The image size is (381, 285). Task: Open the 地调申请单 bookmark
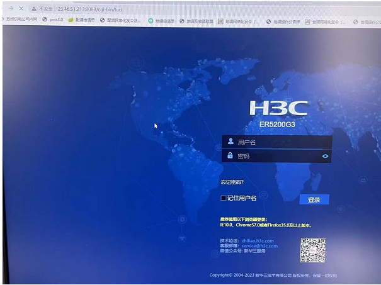[x=161, y=21]
